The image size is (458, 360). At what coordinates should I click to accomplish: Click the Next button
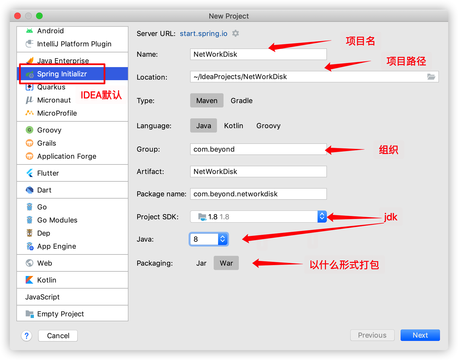click(420, 335)
